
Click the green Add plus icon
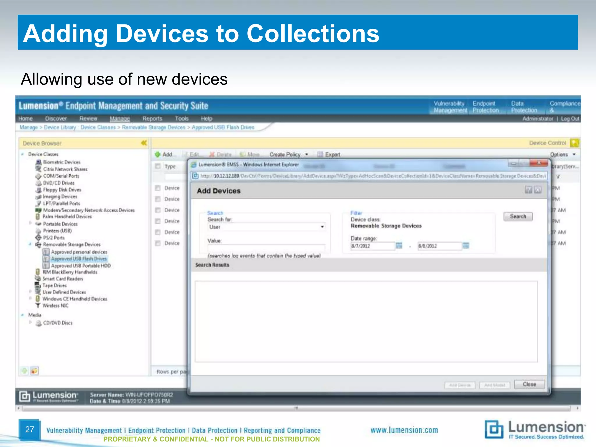coord(157,154)
